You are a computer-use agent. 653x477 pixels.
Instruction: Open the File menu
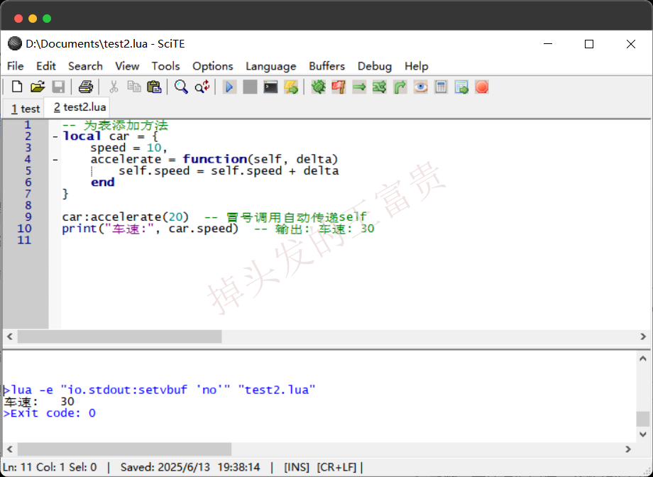(x=16, y=66)
